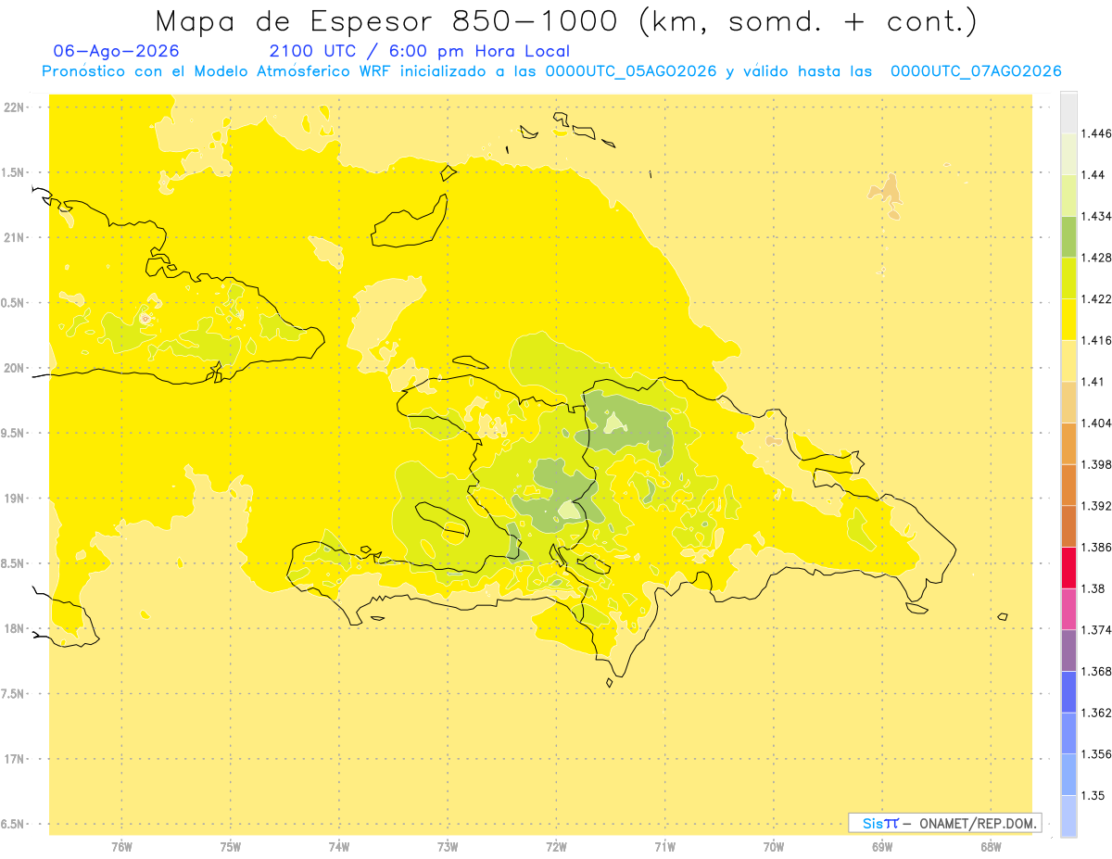
Task: Click the orange swatch between 1.398 and 1.404
Action: pos(1068,443)
